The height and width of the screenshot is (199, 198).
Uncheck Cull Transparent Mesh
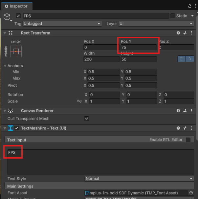tap(87, 119)
